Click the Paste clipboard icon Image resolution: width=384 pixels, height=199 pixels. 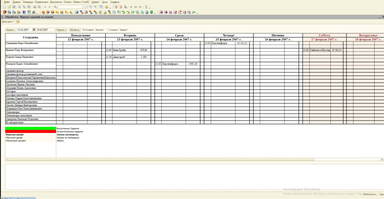tap(29, 7)
